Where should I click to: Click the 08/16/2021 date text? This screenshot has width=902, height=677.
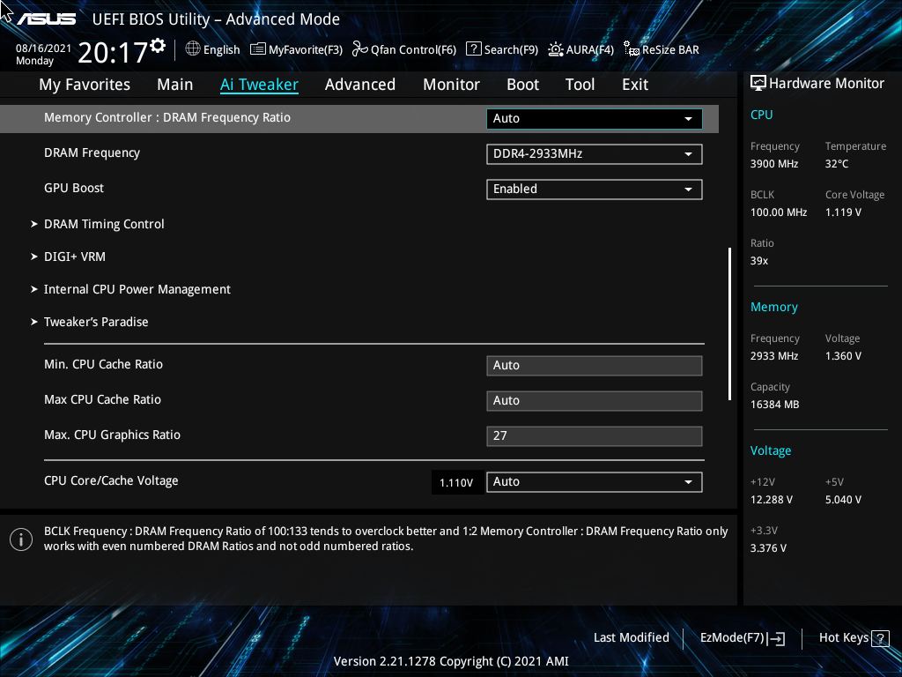click(x=43, y=48)
